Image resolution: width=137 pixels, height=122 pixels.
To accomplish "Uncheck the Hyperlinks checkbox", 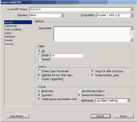I will (39, 95).
